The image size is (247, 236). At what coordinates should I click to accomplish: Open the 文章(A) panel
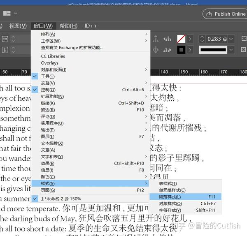[91, 150]
